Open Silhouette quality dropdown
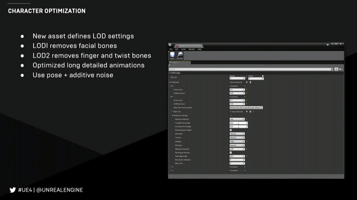The height and width of the screenshot is (200, 357). pyautogui.click(x=237, y=134)
